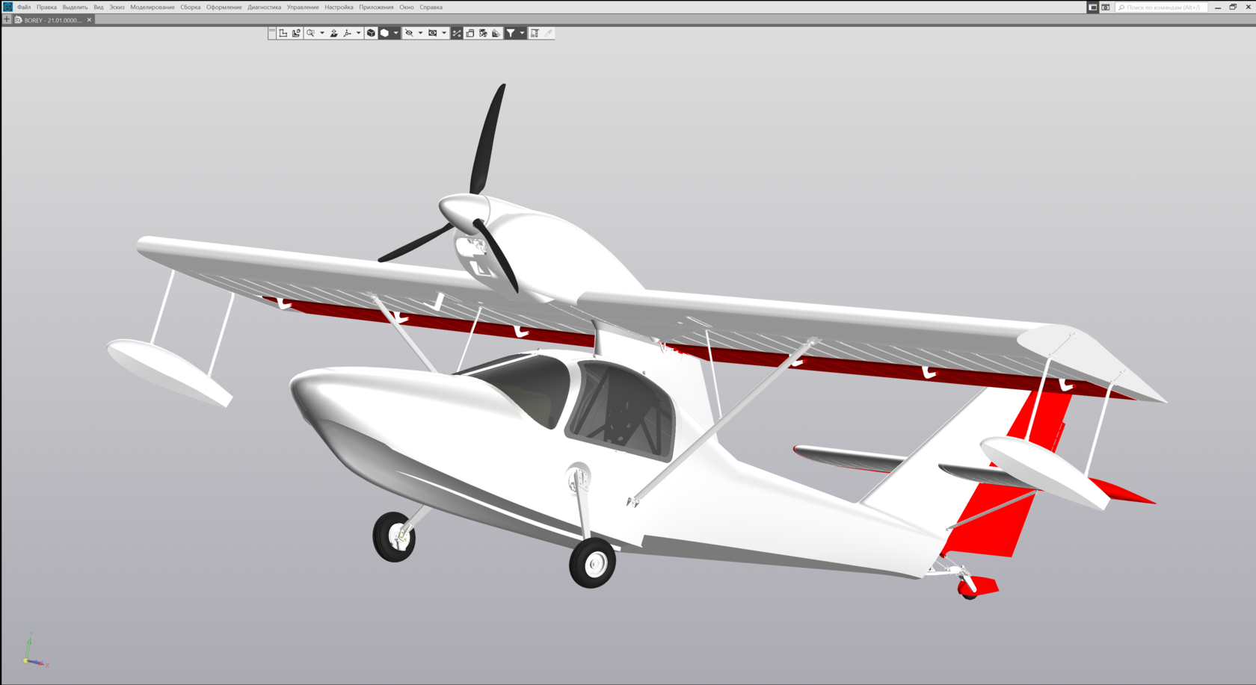Switch to the BOREY document tab
The width and height of the screenshot is (1256, 685).
pos(51,20)
